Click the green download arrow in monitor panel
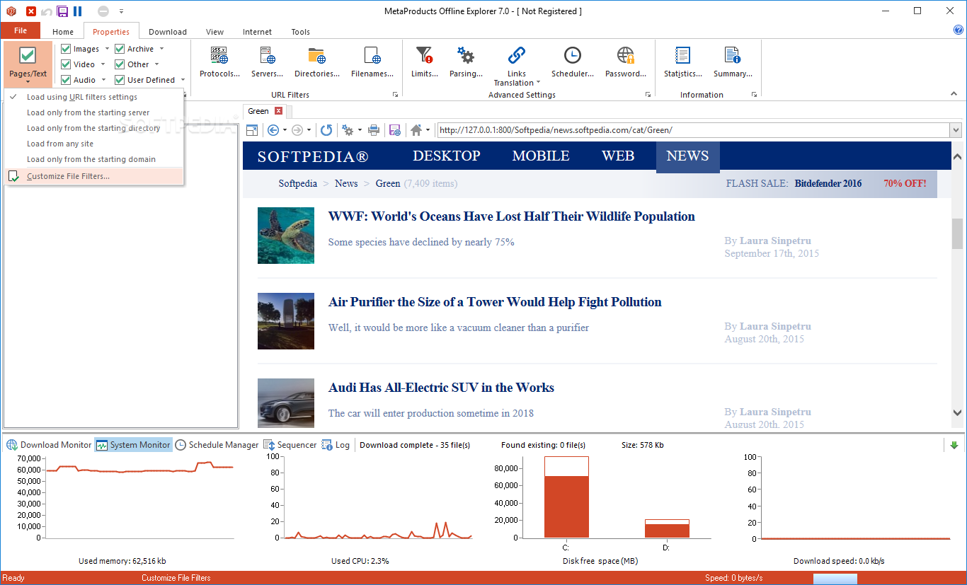 coord(954,445)
